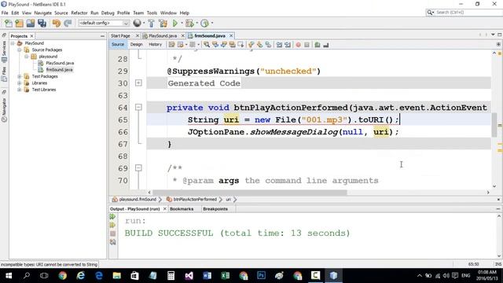Collapse the PlaySound project tree node
503x283 pixels.
click(x=13, y=43)
